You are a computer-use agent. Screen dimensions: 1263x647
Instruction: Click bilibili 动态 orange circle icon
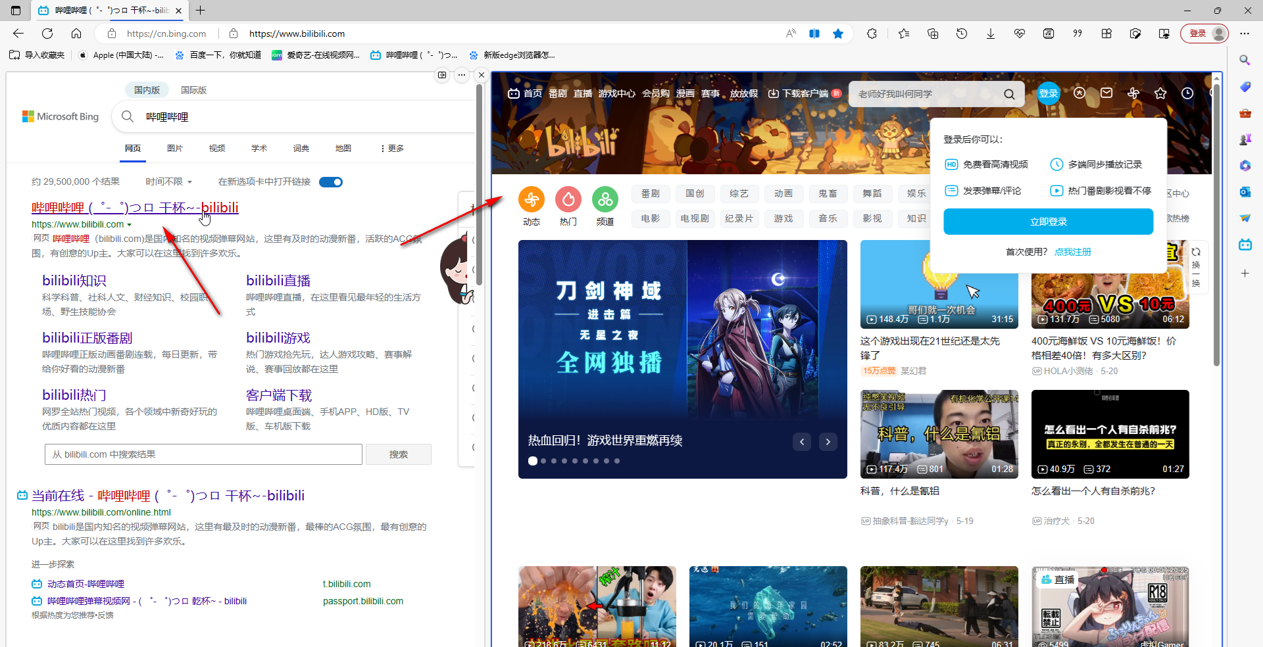[x=532, y=199]
